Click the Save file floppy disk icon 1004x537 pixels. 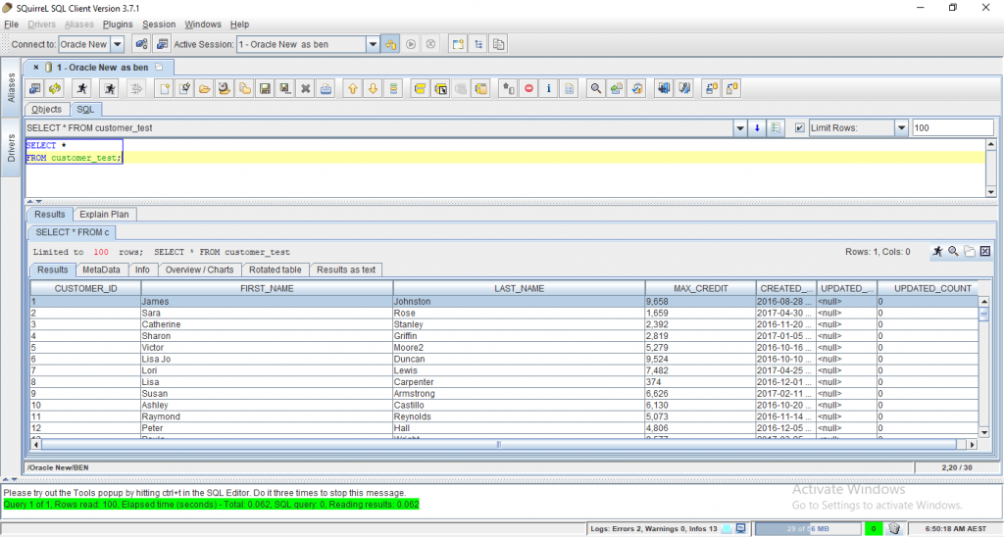pos(264,88)
